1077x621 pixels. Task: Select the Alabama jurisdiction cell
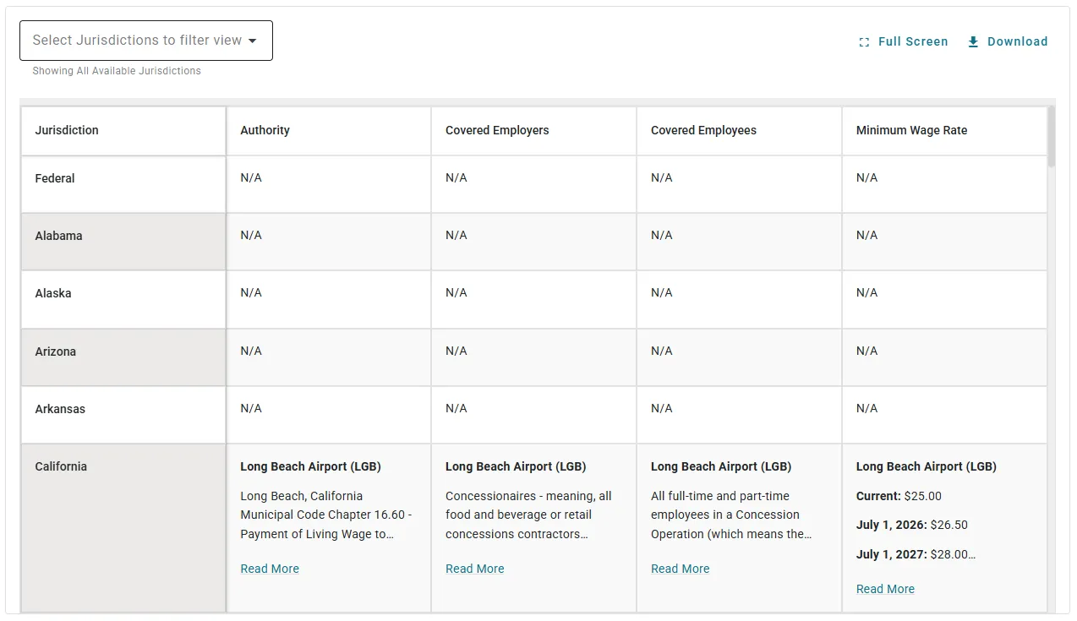point(58,236)
